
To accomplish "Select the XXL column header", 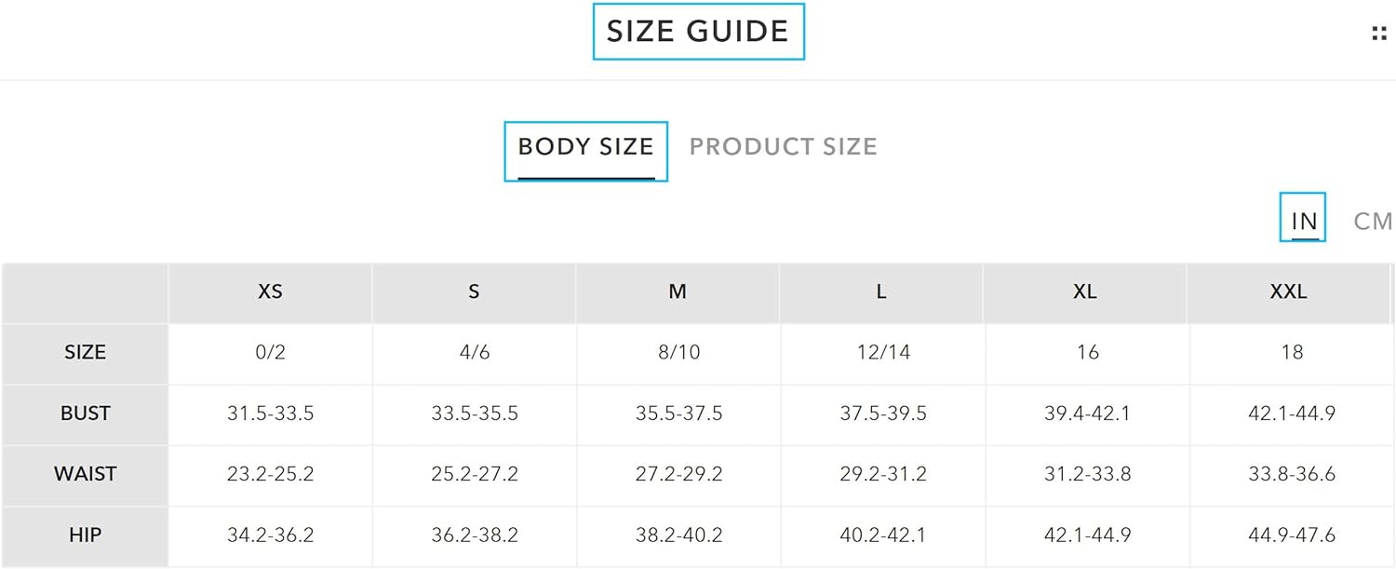I will tap(1289, 292).
